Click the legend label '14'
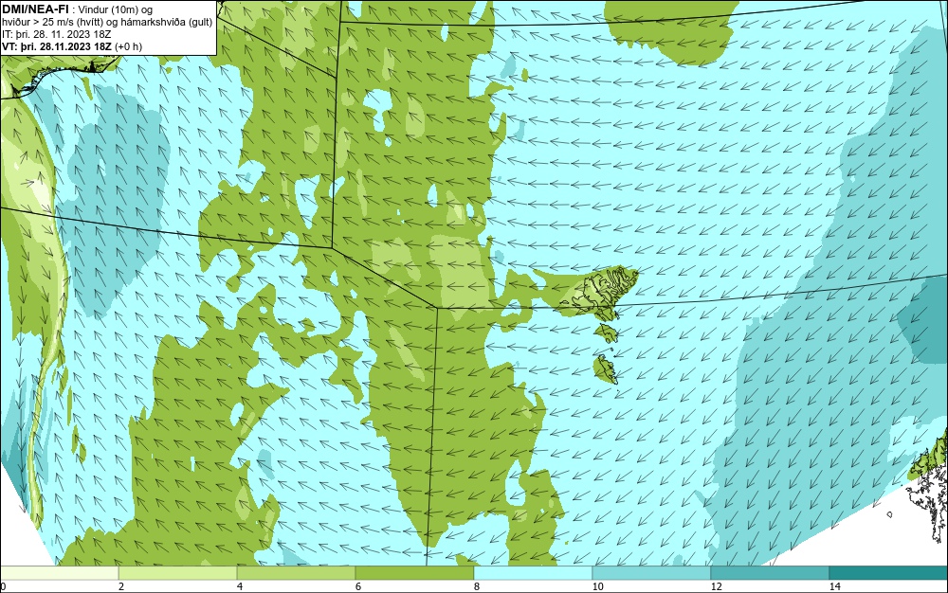The width and height of the screenshot is (948, 593). (x=834, y=587)
